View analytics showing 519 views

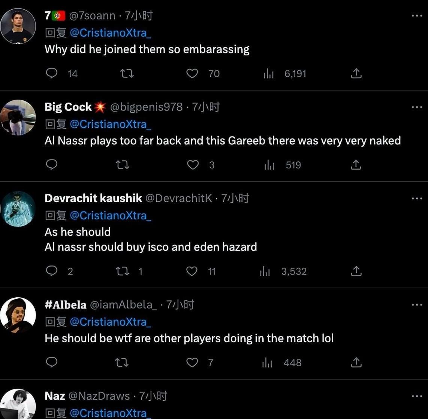click(283, 165)
